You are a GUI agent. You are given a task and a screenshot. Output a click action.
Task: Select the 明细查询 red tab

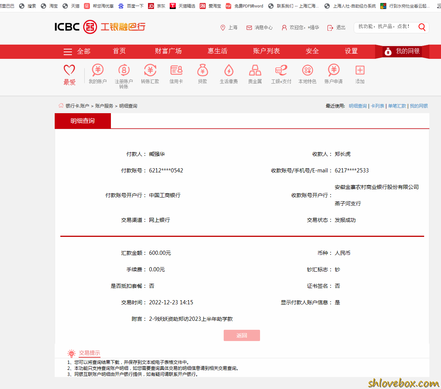(83, 121)
